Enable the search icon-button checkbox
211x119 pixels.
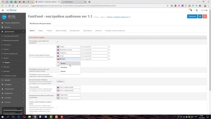coord(57,70)
